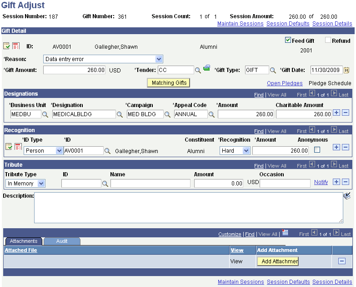Click the View column header
The image size is (356, 287).
point(237,250)
